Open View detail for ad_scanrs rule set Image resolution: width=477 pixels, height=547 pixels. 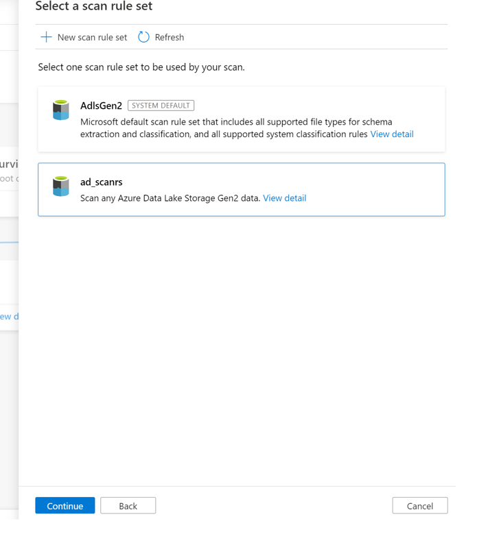click(x=285, y=198)
